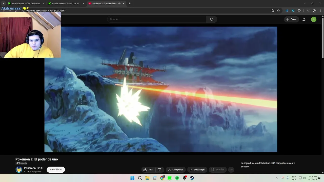Click the YouTube search magnifier button
The height and width of the screenshot is (182, 324).
pyautogui.click(x=212, y=19)
